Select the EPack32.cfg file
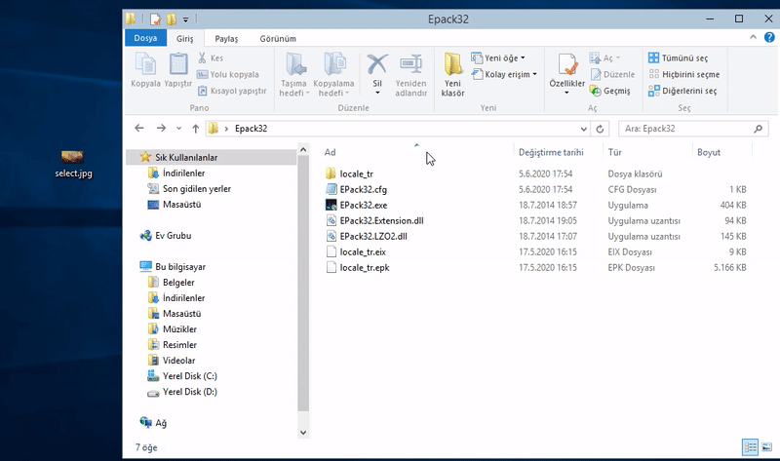The height and width of the screenshot is (461, 780). tap(363, 189)
